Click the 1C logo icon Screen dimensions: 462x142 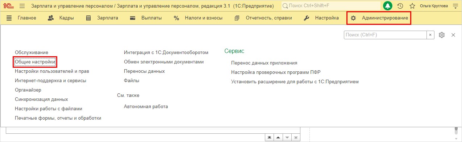click(x=8, y=6)
